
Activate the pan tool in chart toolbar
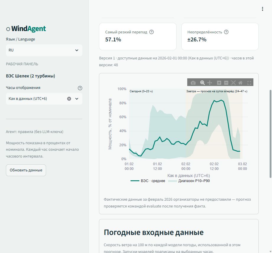point(210,83)
